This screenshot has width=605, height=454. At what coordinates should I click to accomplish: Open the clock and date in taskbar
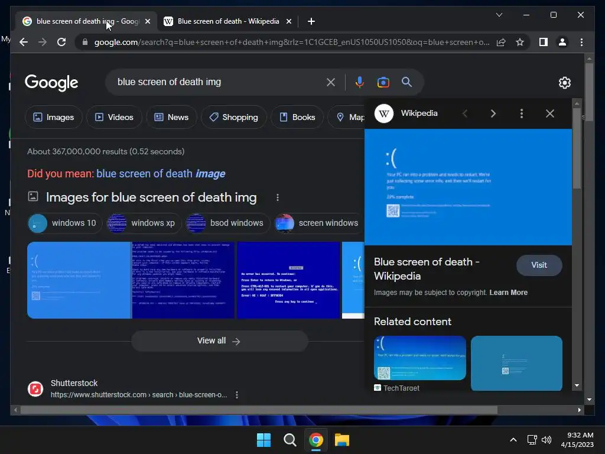pos(578,440)
